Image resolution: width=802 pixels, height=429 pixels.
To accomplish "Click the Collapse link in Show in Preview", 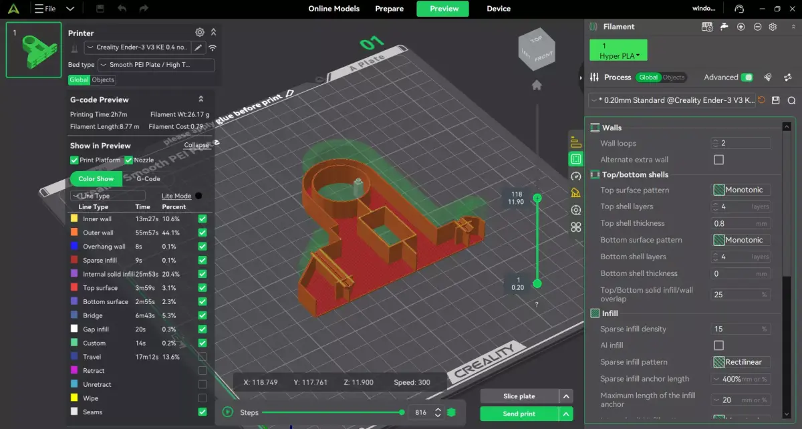I will tap(196, 145).
